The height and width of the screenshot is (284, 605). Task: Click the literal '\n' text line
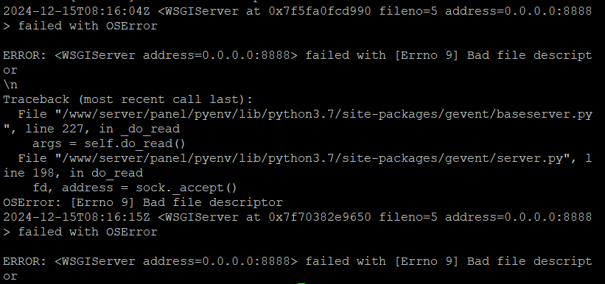tap(10, 85)
